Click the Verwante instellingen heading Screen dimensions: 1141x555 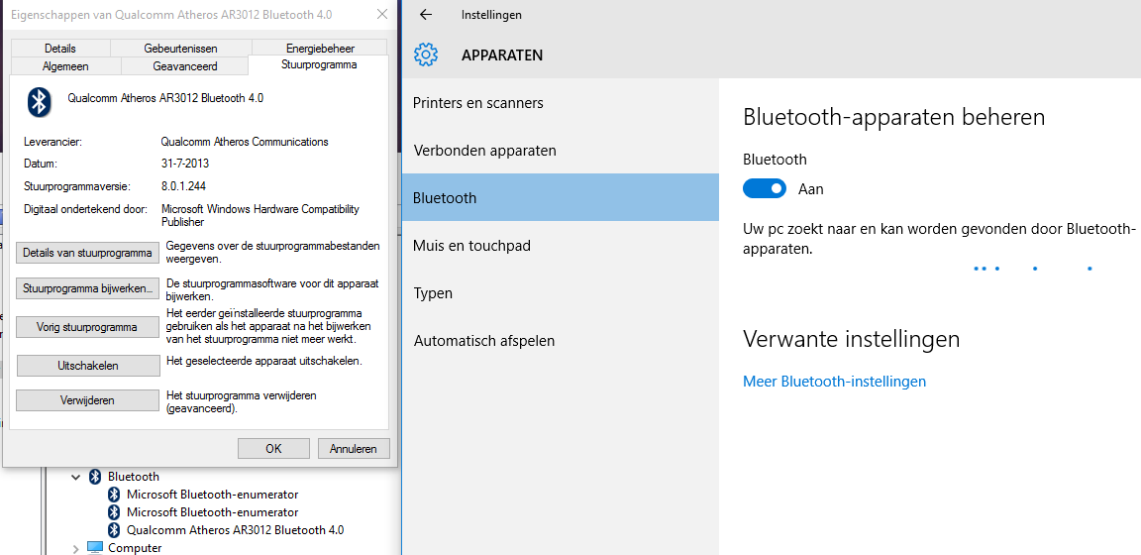tap(852, 339)
